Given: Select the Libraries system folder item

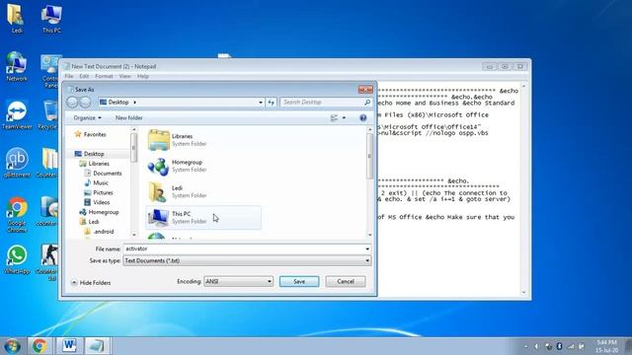Looking at the screenshot, I should 203,140.
